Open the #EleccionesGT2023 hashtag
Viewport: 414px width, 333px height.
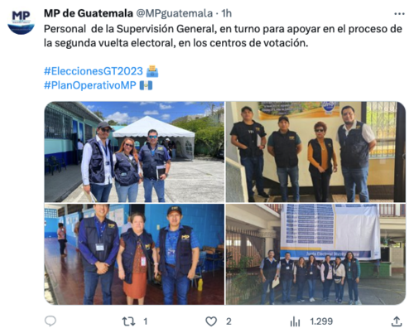pos(94,71)
